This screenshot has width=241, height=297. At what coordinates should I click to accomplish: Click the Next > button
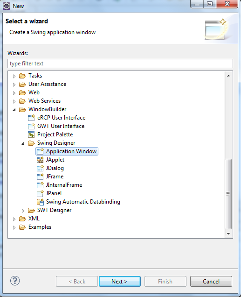[x=120, y=281]
